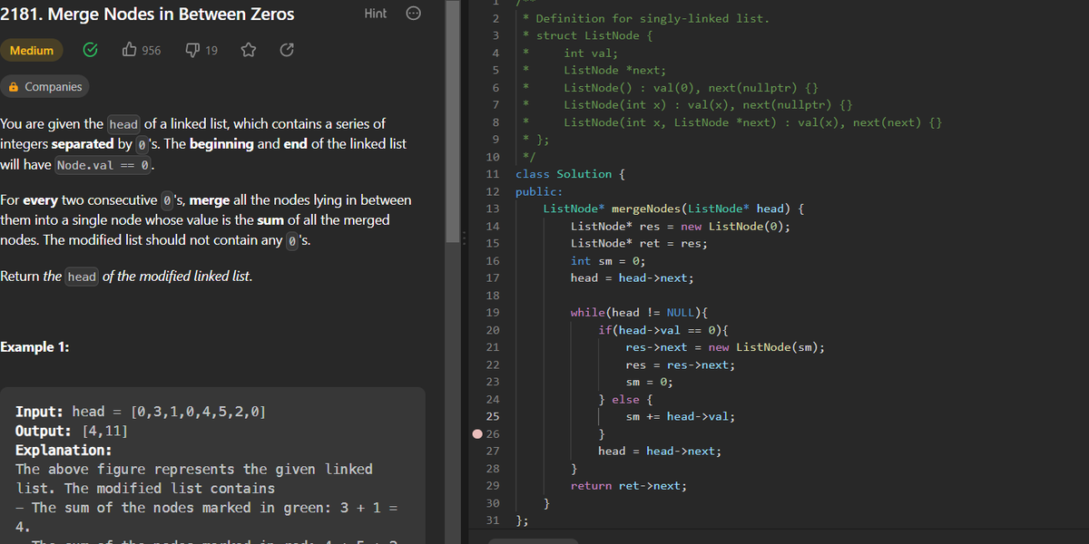The width and height of the screenshot is (1089, 544).
Task: Open the more options ellipsis icon
Action: [412, 14]
